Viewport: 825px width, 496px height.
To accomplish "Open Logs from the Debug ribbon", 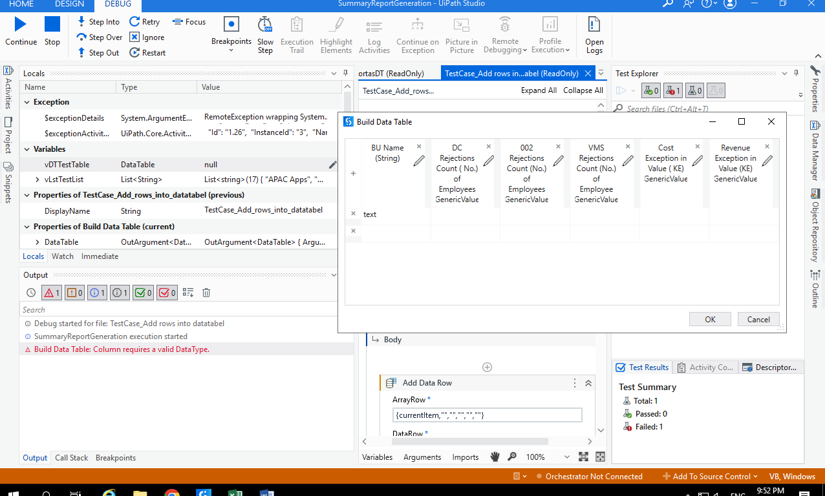I will tap(593, 35).
